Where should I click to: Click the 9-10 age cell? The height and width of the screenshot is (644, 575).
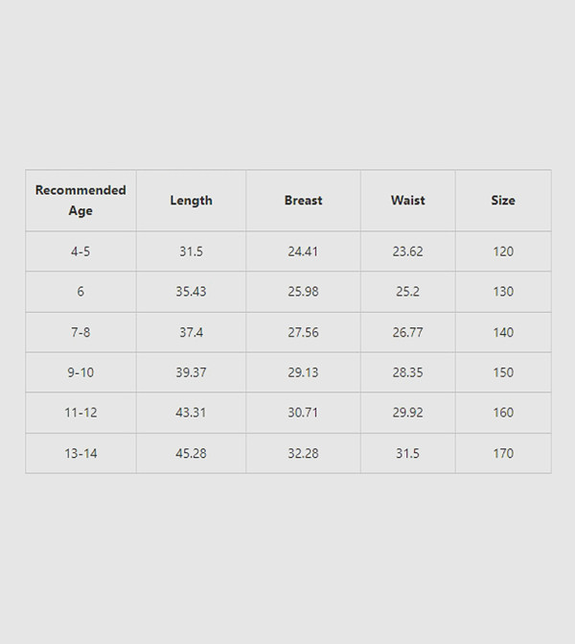coord(80,372)
